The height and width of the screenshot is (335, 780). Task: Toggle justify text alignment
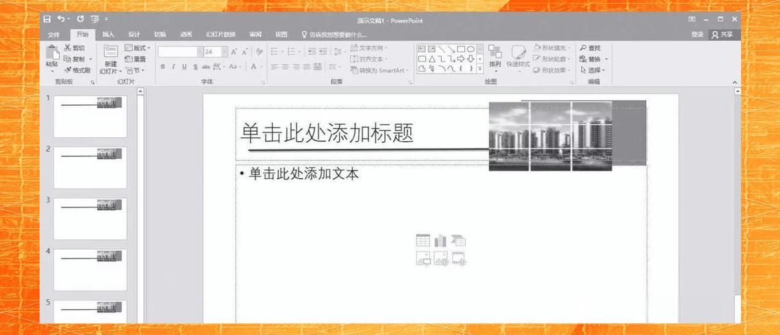[307, 66]
